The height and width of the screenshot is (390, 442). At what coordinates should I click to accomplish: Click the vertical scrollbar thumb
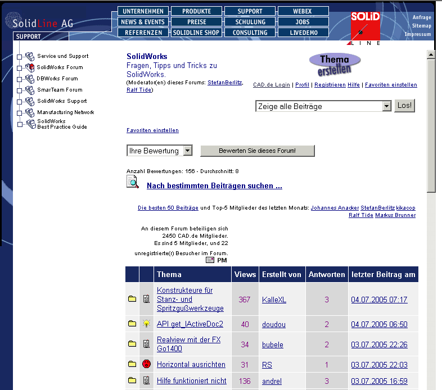click(431, 126)
